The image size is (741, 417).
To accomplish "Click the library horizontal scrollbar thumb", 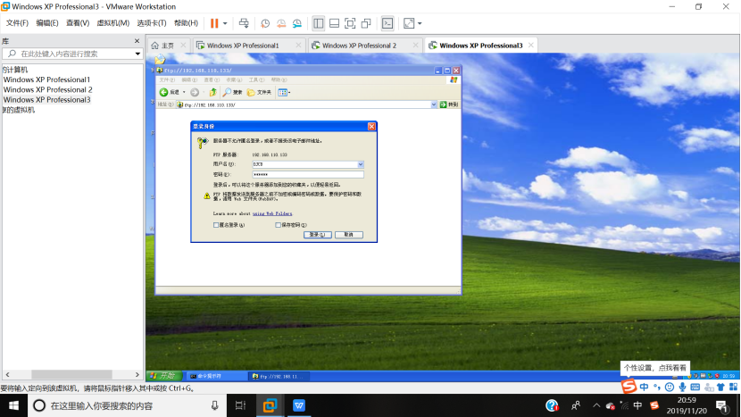I will click(x=71, y=374).
